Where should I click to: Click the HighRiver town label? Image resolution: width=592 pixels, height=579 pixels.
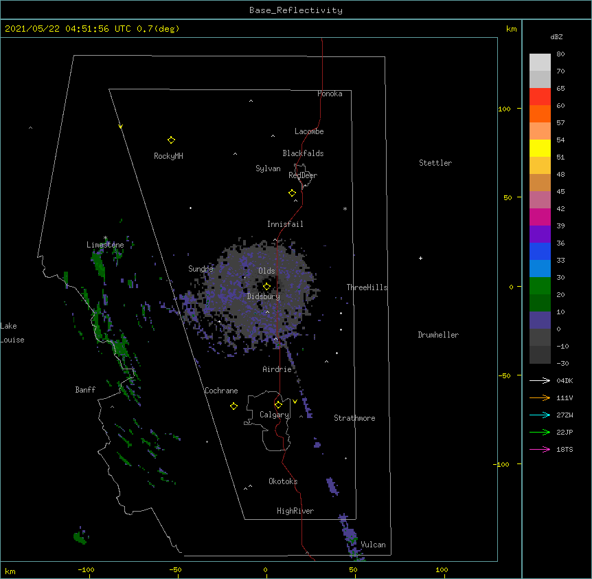pos(295,511)
